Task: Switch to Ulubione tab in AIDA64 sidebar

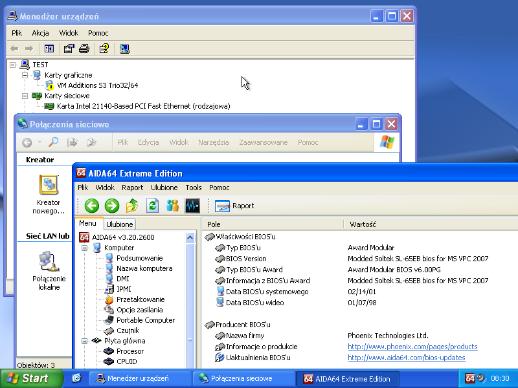Action: pyautogui.click(x=120, y=224)
